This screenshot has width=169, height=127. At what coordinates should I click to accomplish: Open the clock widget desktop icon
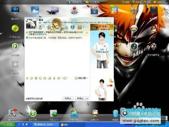tap(15, 10)
